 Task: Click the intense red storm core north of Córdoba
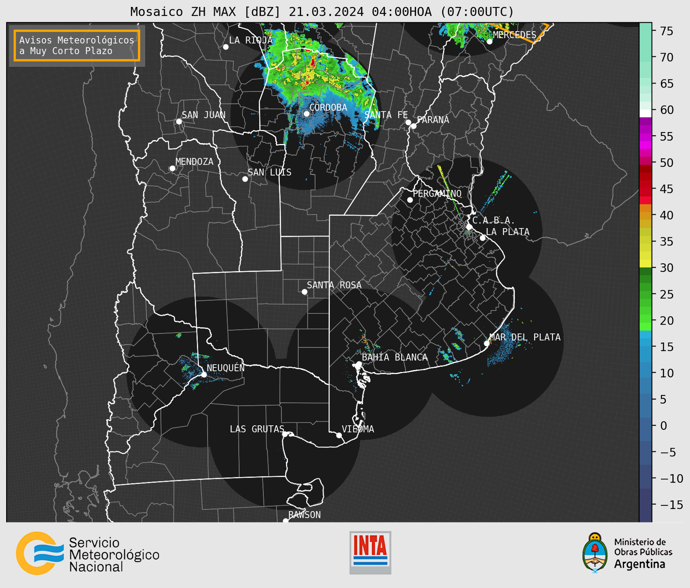313,63
